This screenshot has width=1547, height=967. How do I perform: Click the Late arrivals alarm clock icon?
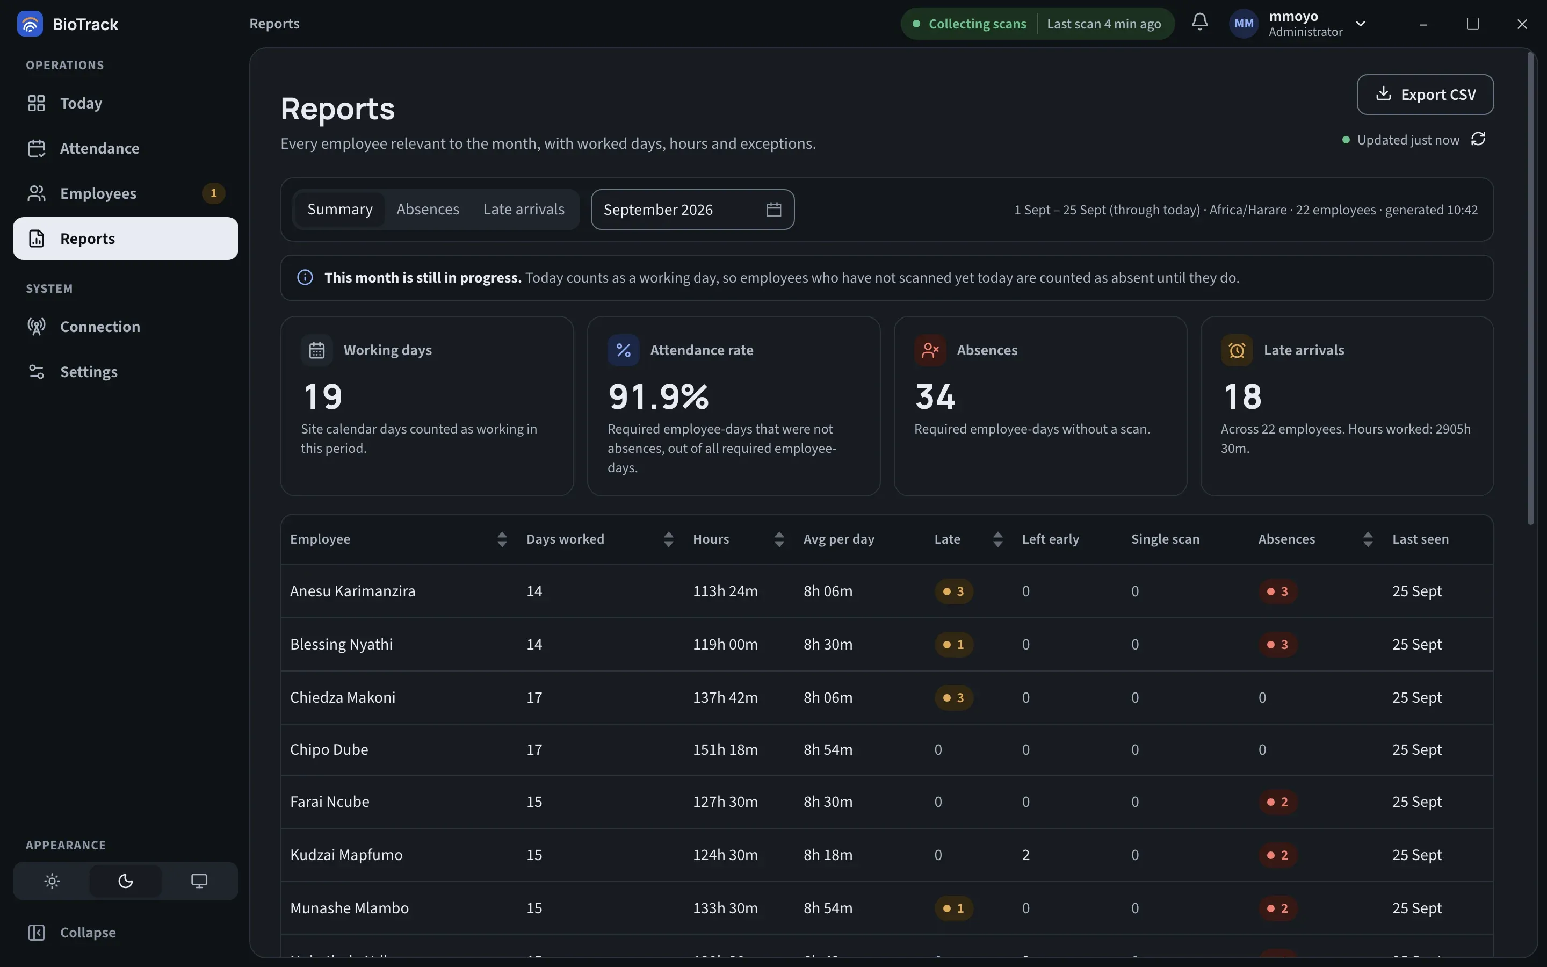pyautogui.click(x=1237, y=350)
